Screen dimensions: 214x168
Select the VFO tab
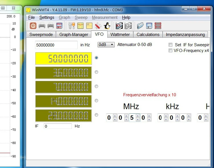tap(99, 34)
